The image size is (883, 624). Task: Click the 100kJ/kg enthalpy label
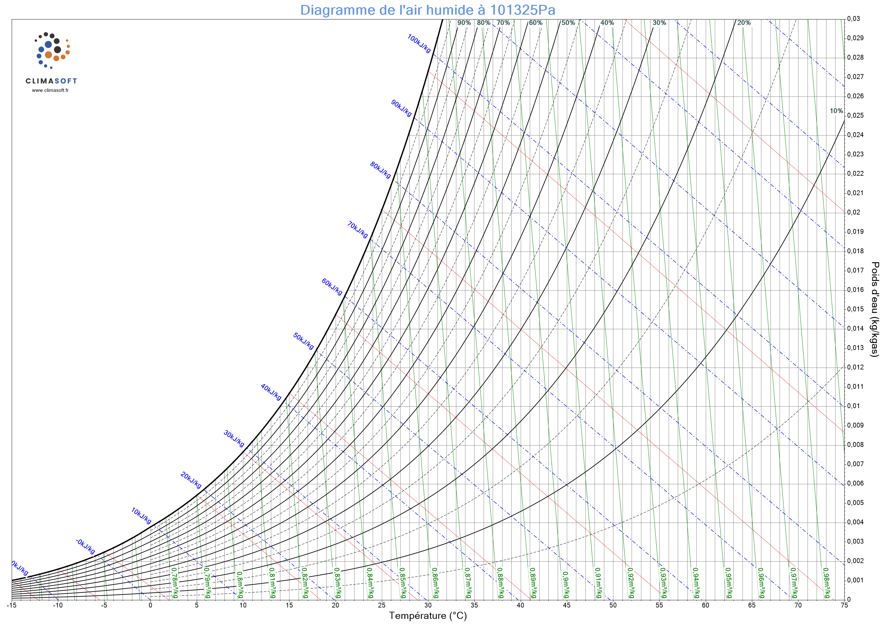(419, 44)
